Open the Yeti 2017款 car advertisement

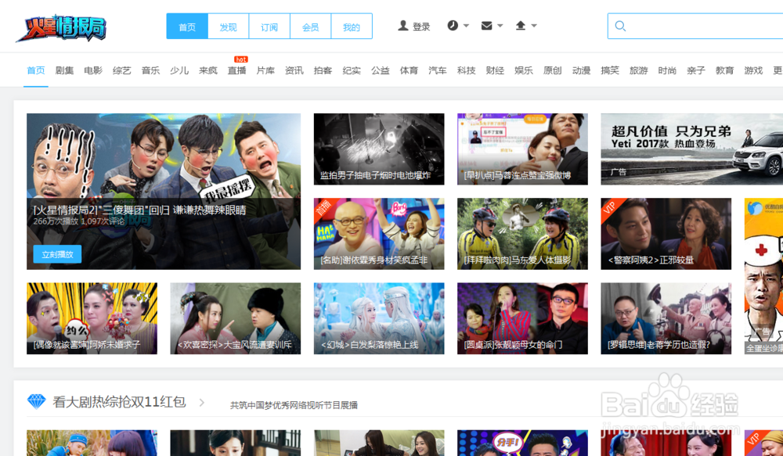pos(691,149)
